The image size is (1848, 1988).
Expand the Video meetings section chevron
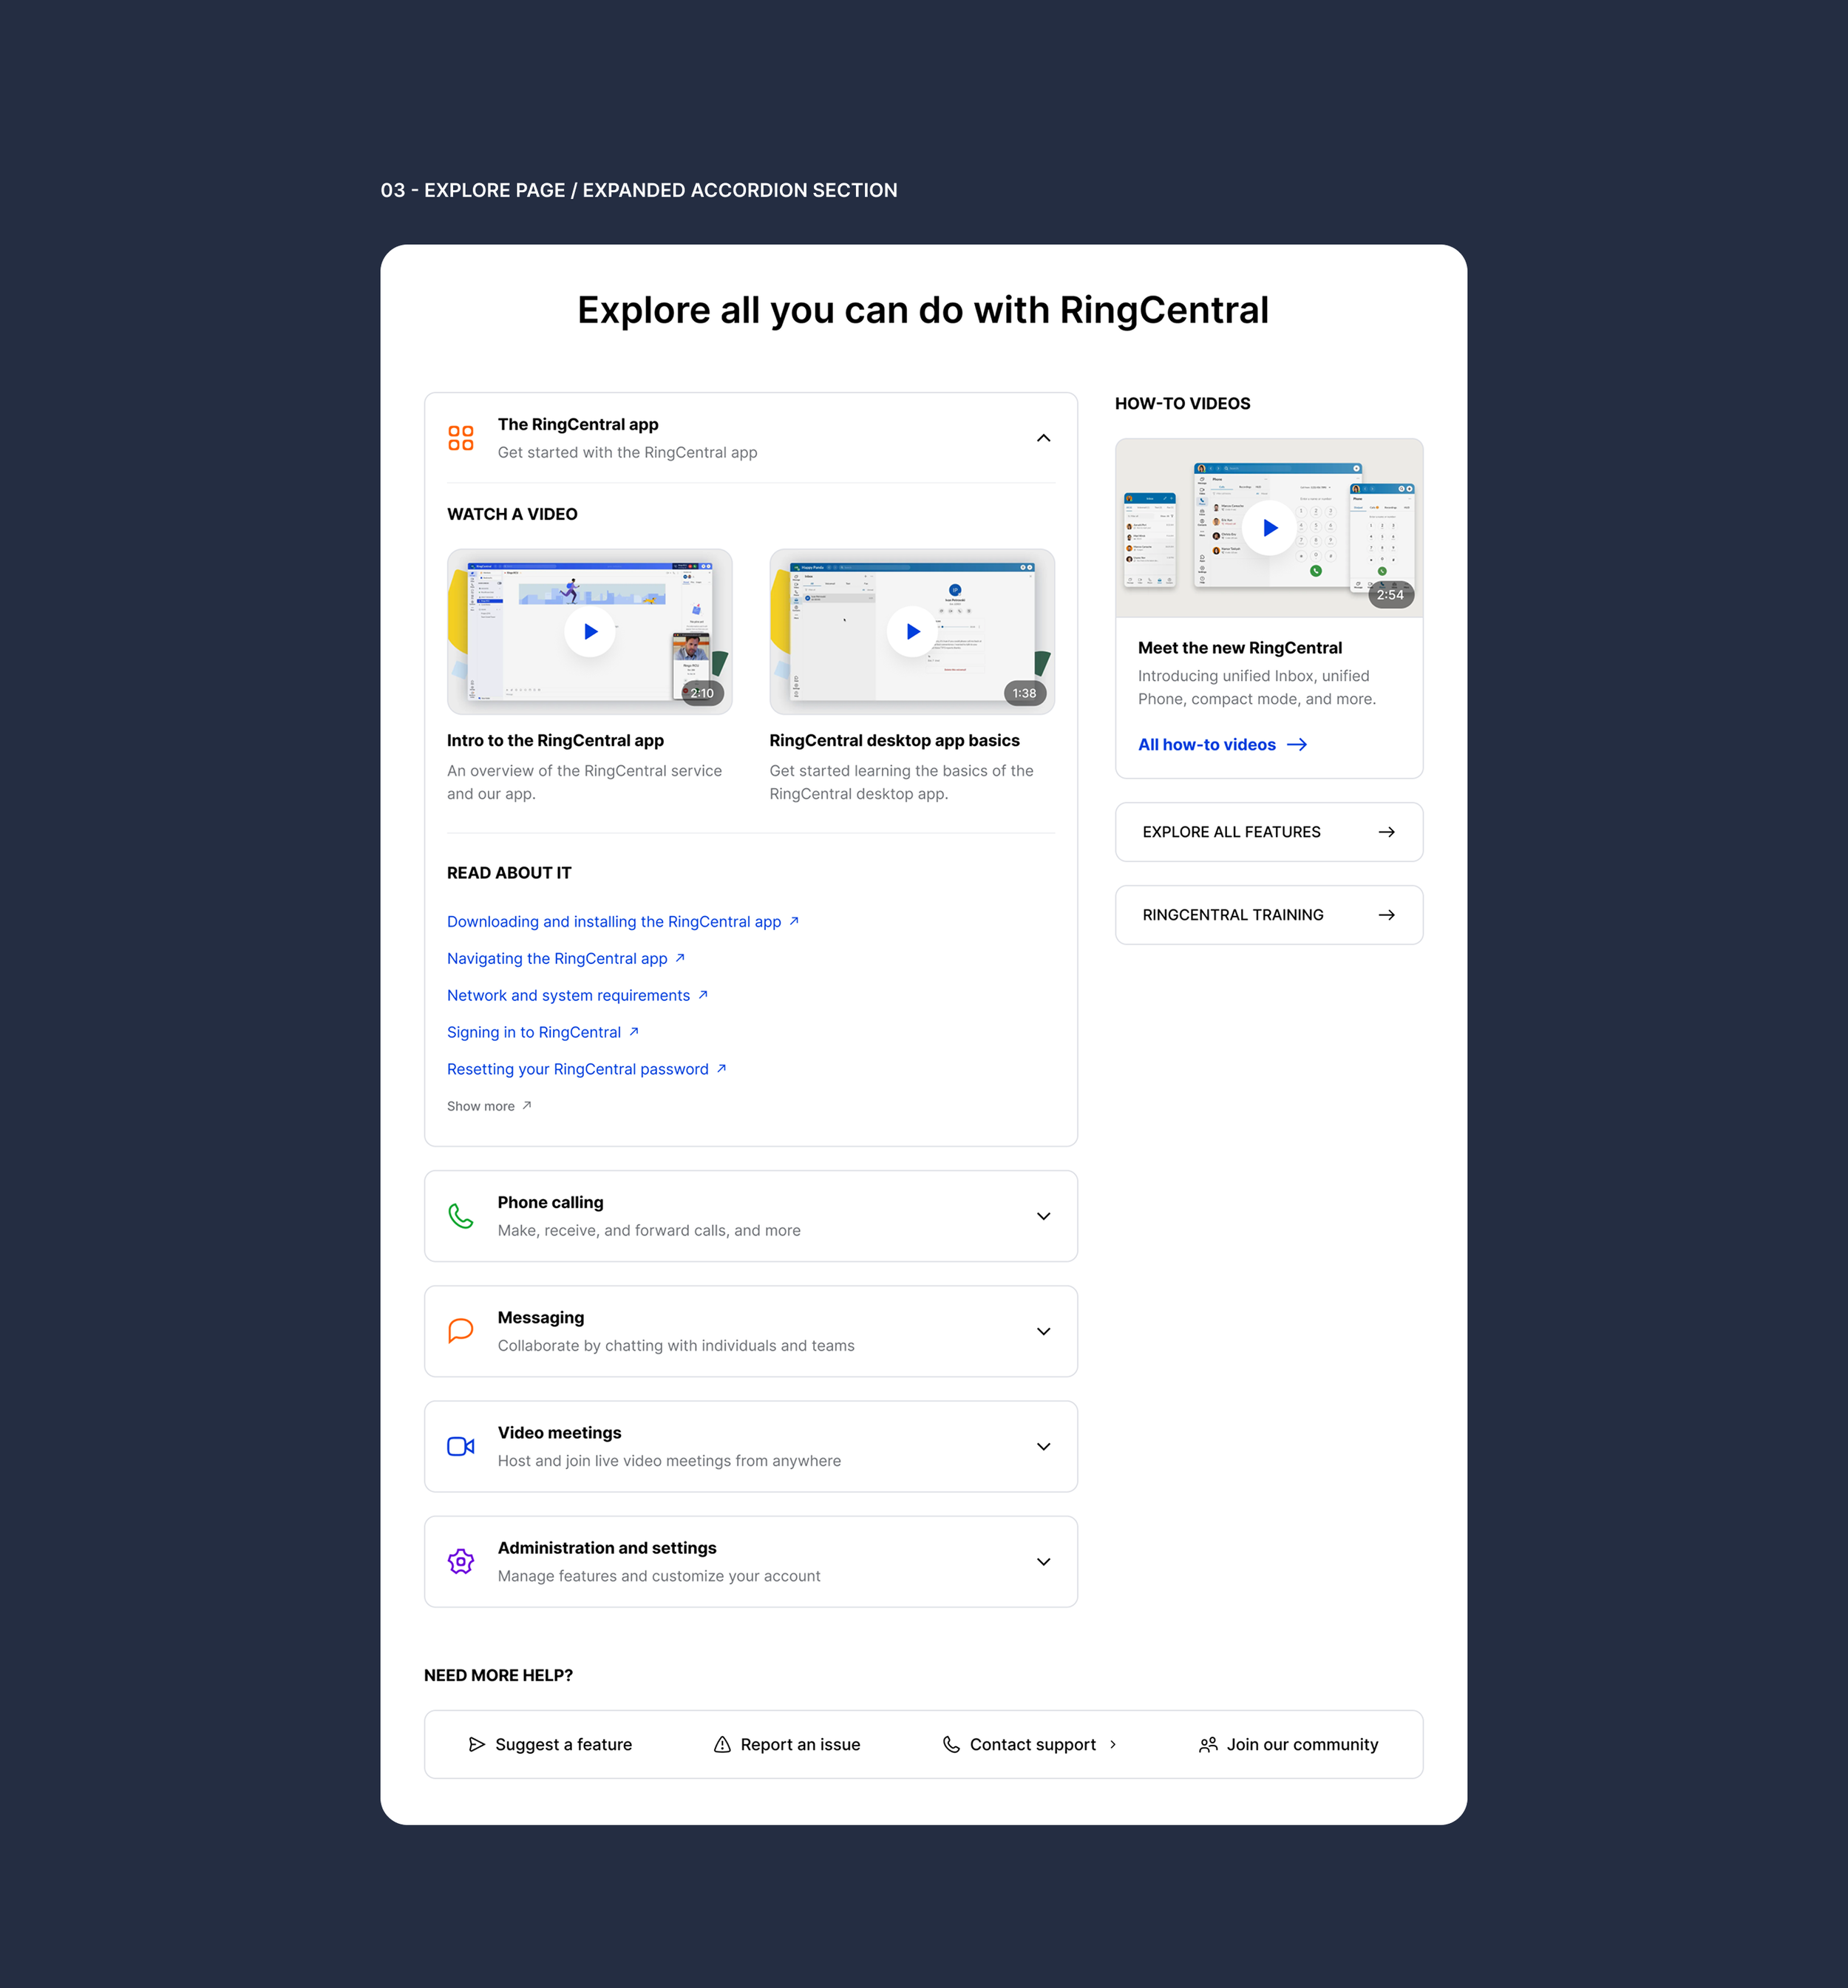[x=1043, y=1446]
